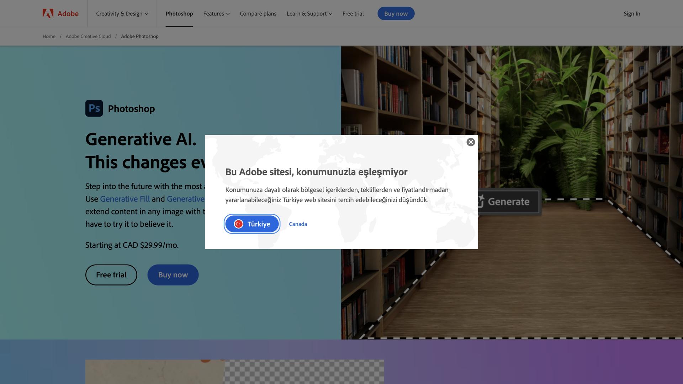
Task: Close the region dialog with X icon
Action: [471, 142]
